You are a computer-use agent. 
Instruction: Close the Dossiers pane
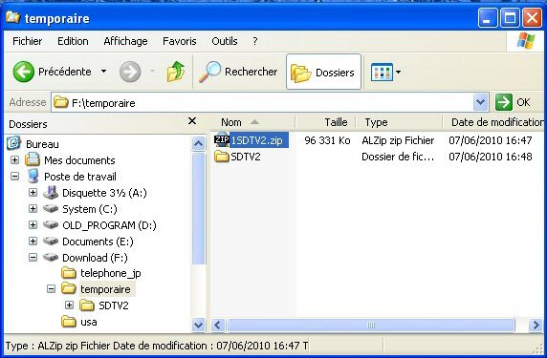(192, 121)
